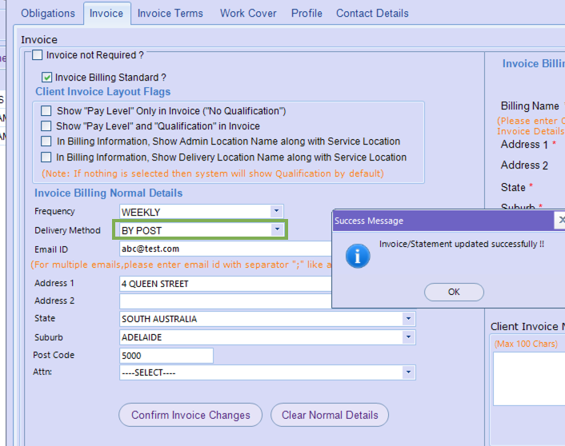The image size is (565, 446).
Task: Go to the Work Cover tab
Action: (x=248, y=13)
